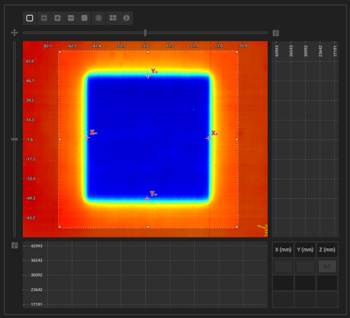This screenshot has height=318, width=350.
Task: Click the zoom-to-fit box icon
Action: point(44,18)
